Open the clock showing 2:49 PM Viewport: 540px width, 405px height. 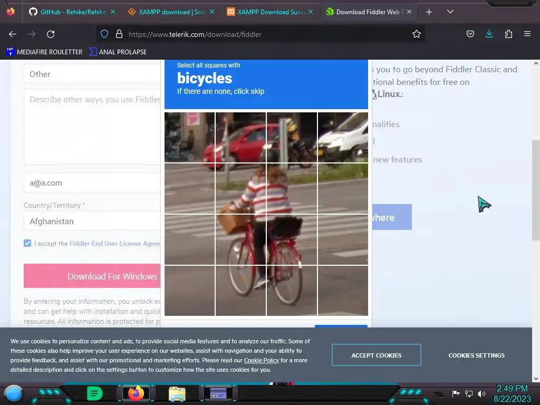click(512, 393)
